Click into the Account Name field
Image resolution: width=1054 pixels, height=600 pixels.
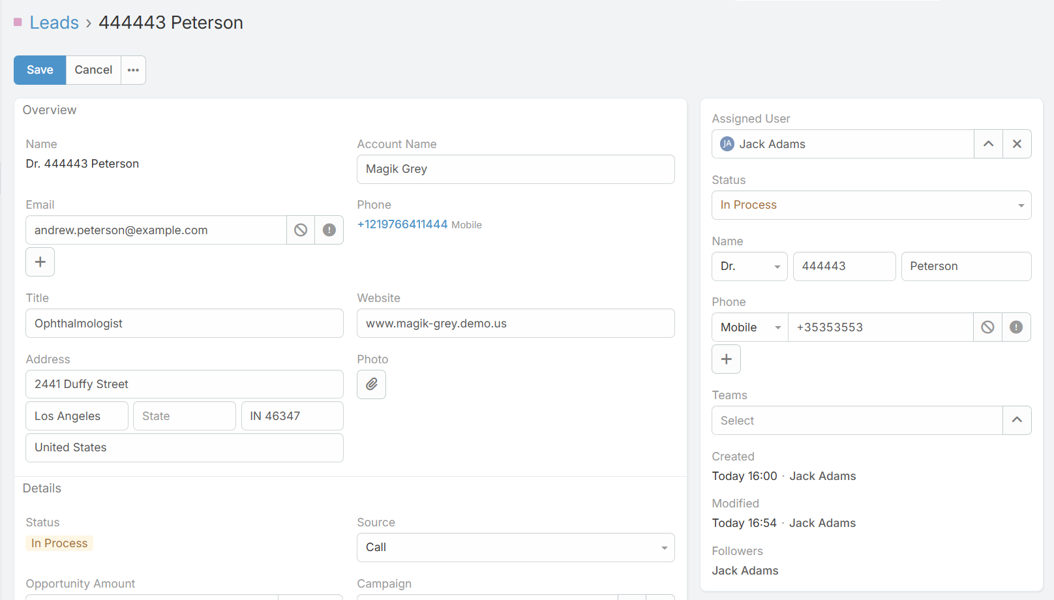pos(515,170)
